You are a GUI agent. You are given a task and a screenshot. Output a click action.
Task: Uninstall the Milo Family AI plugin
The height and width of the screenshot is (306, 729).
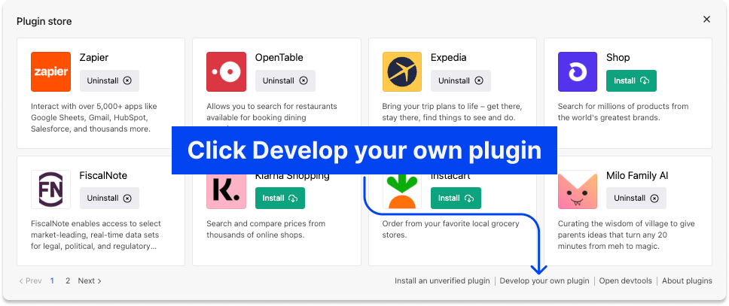(636, 198)
